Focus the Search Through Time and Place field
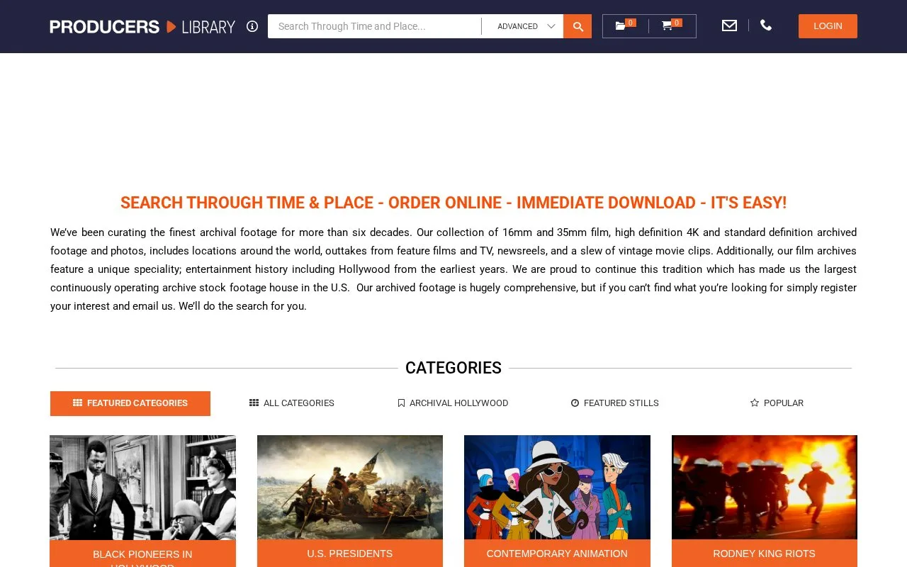 pos(374,26)
